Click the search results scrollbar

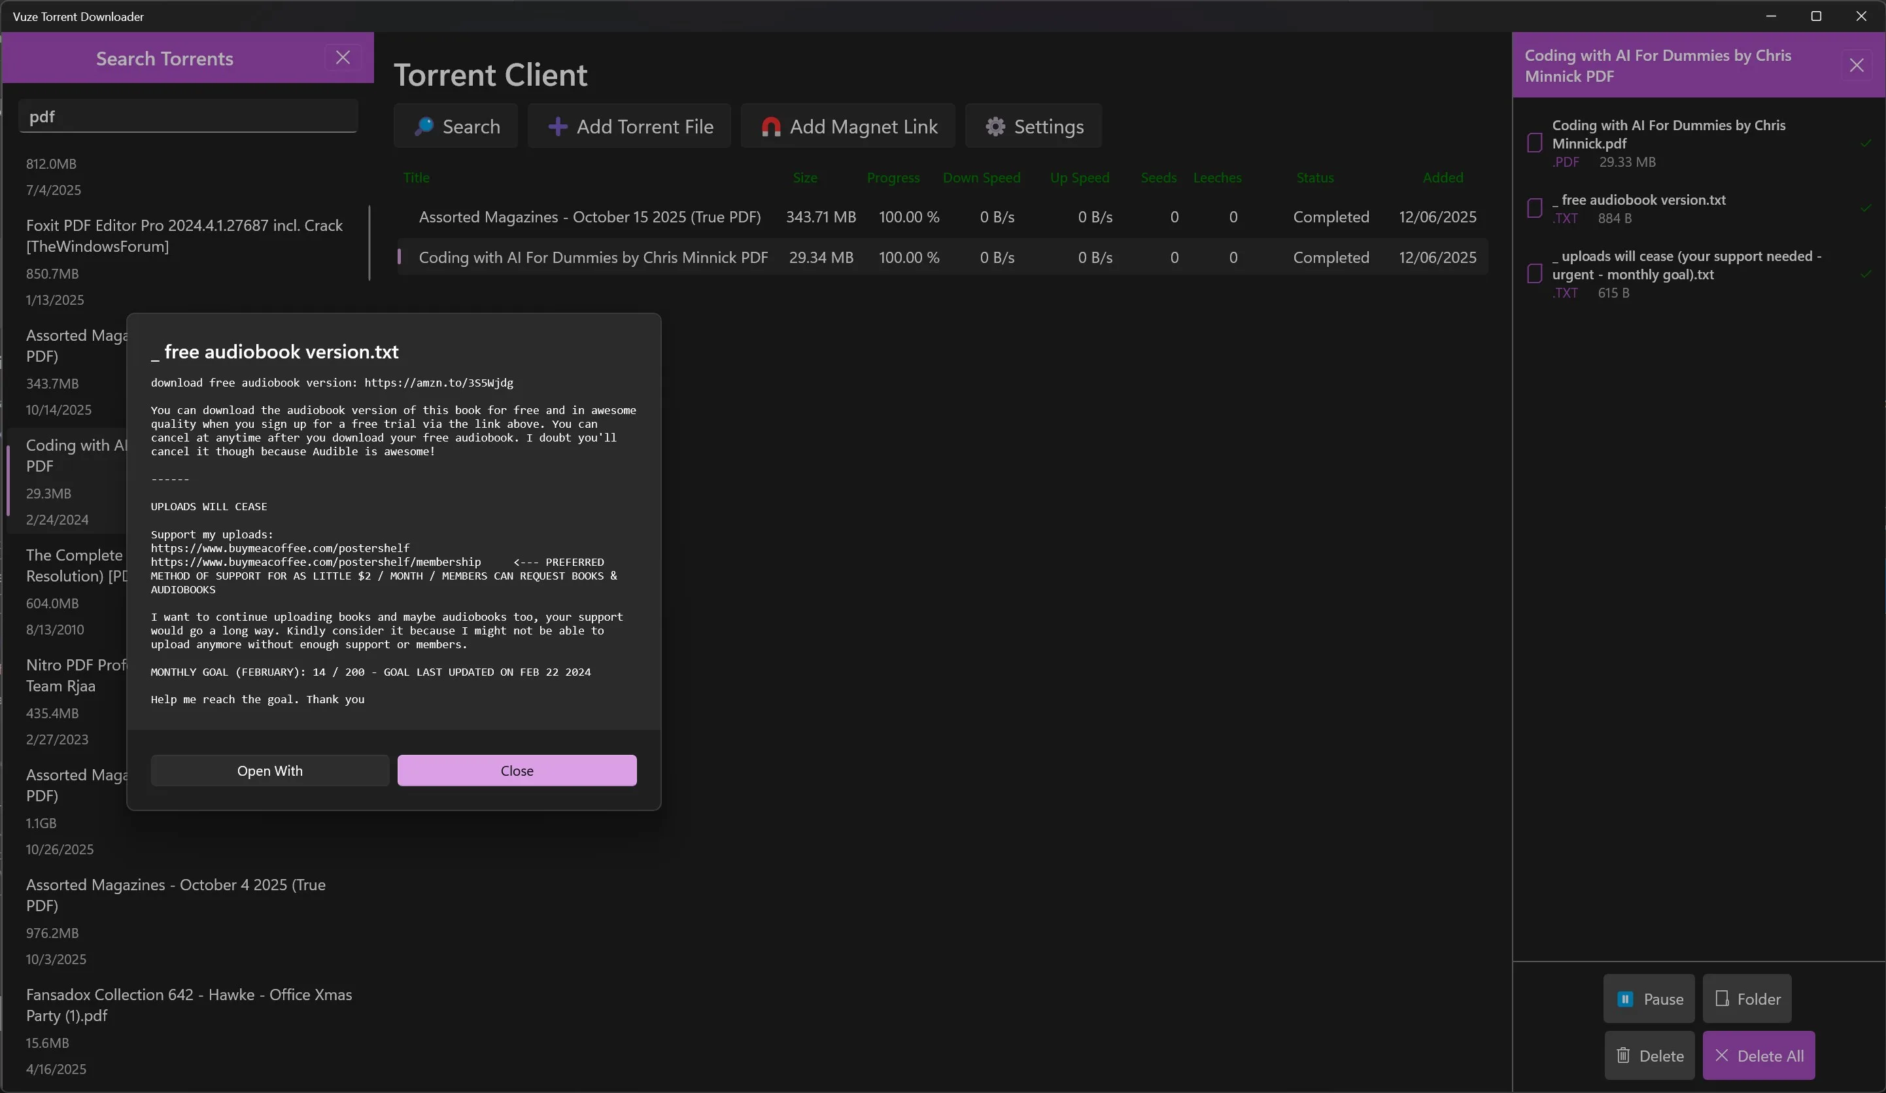369,243
